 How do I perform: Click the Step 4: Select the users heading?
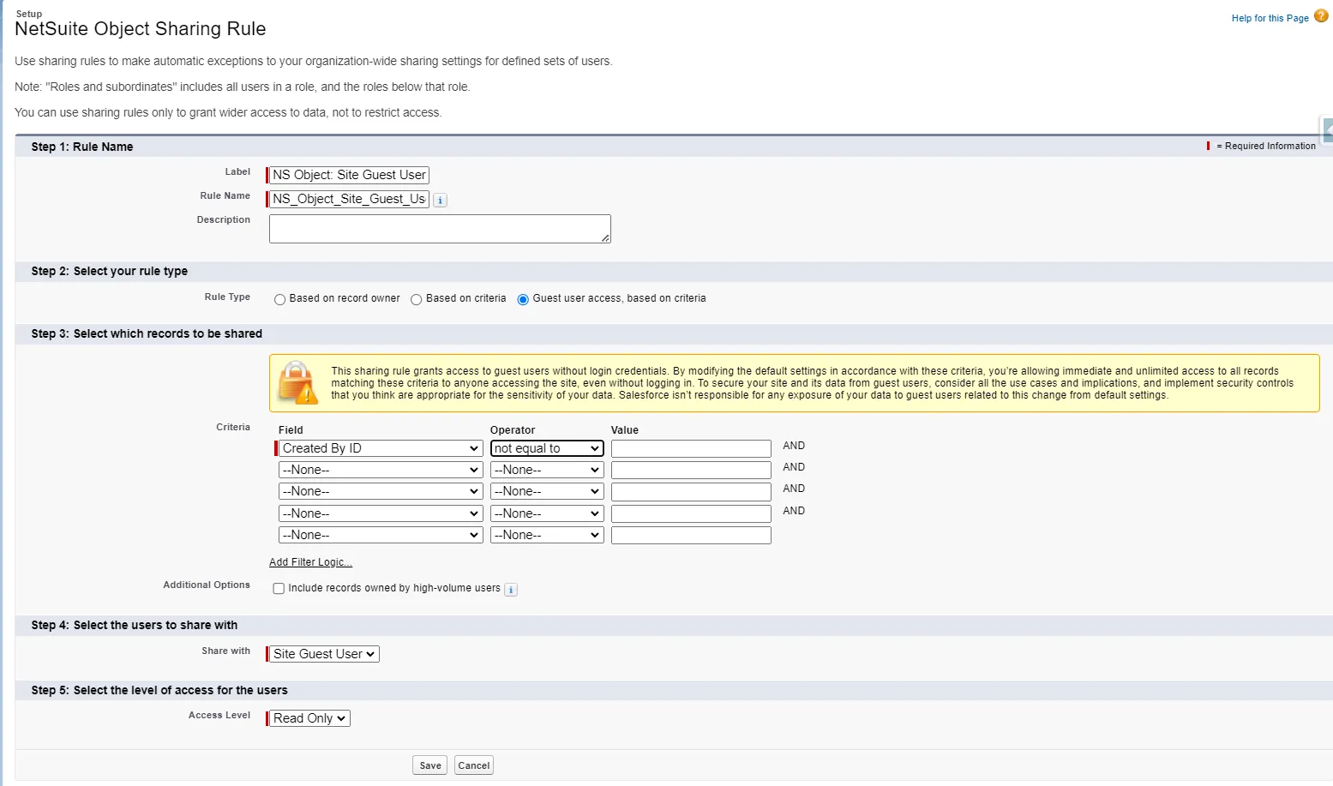[135, 625]
